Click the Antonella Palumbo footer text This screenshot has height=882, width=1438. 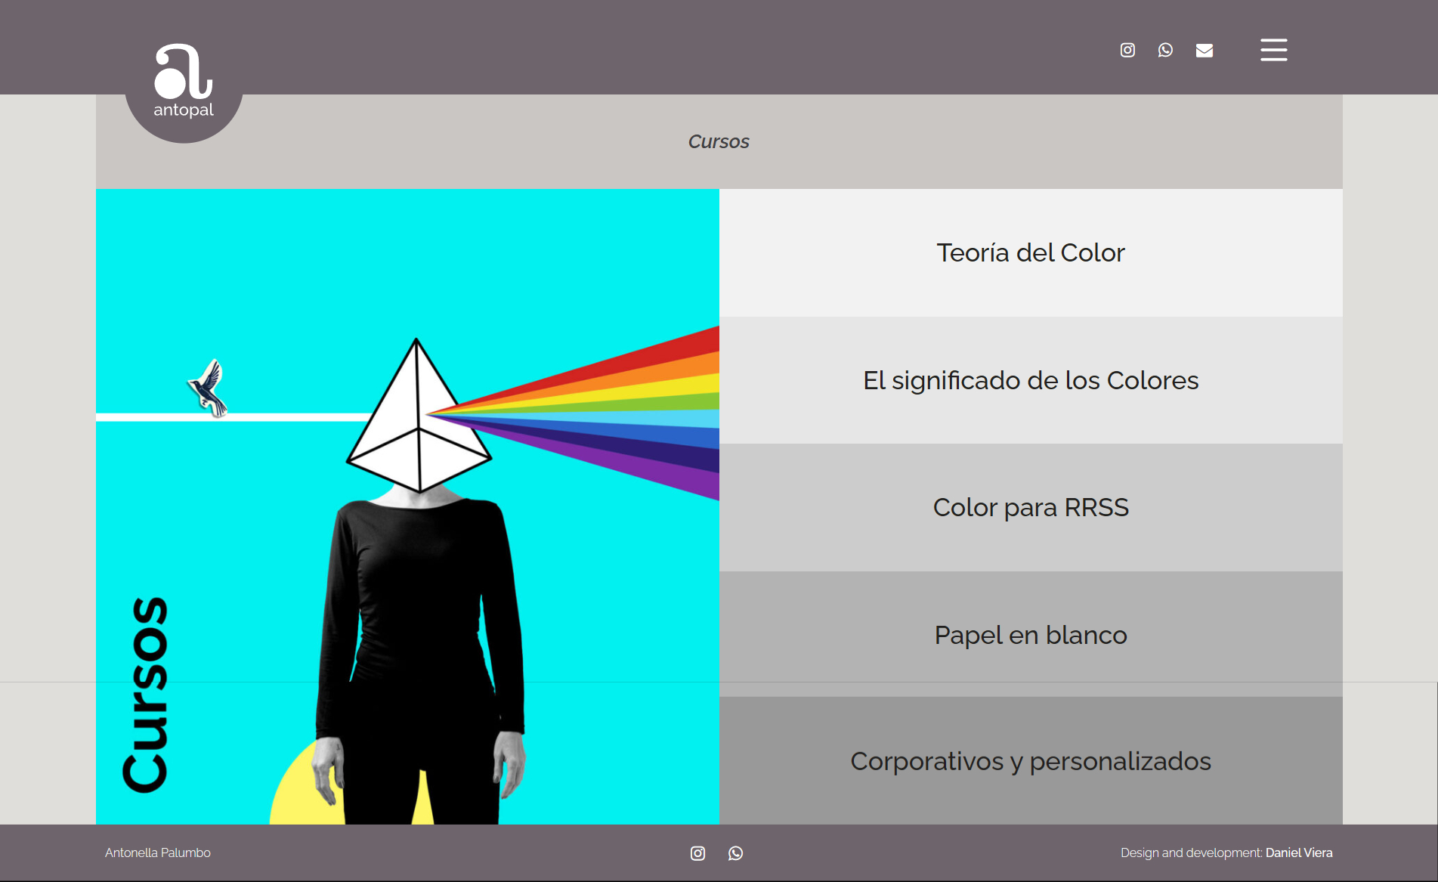coord(158,853)
